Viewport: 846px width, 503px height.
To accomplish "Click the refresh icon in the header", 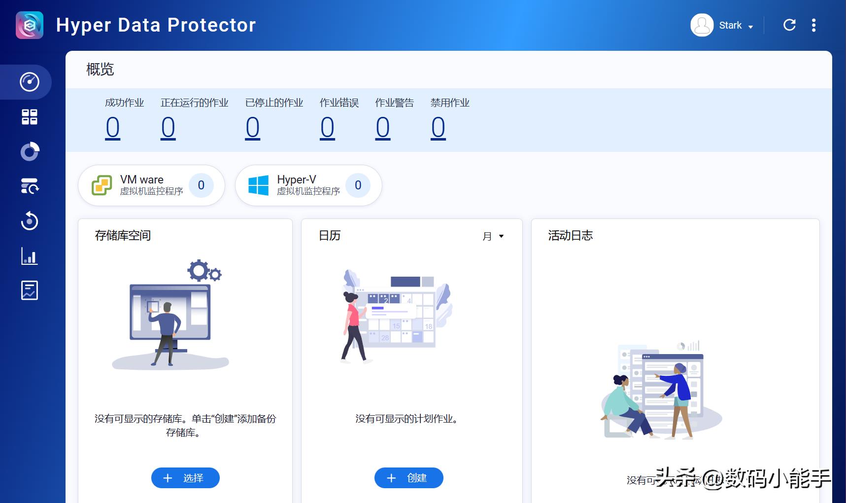I will click(x=789, y=25).
